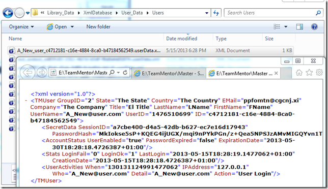Go forward in the Explorer window
Viewport: 328px width, 189px height.
pyautogui.click(x=19, y=13)
